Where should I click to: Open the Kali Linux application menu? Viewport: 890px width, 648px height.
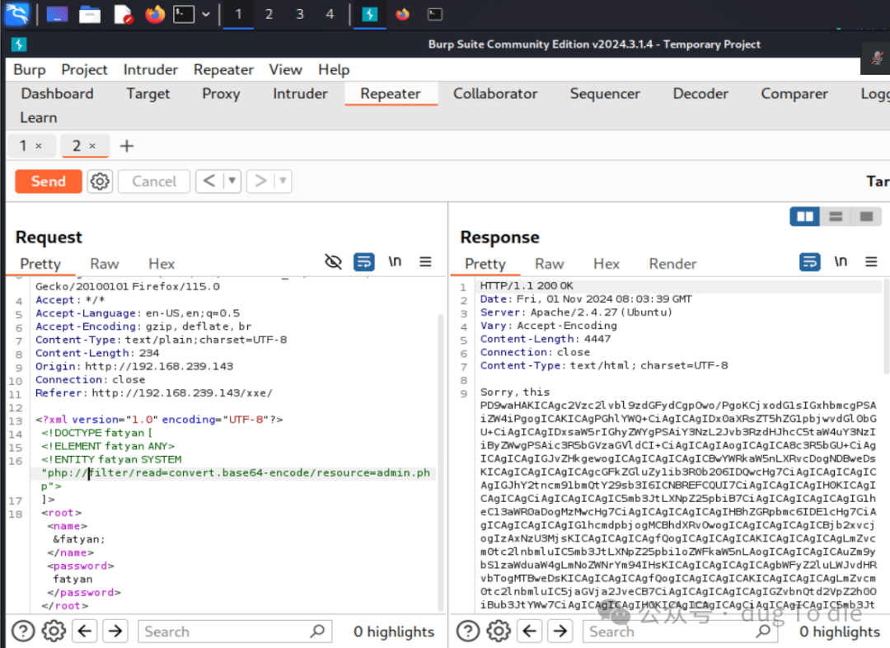coord(16,14)
